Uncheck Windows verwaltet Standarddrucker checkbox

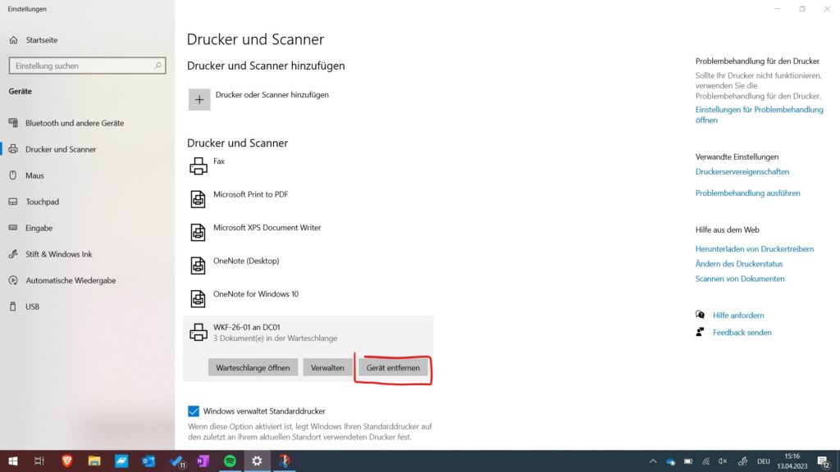(194, 411)
